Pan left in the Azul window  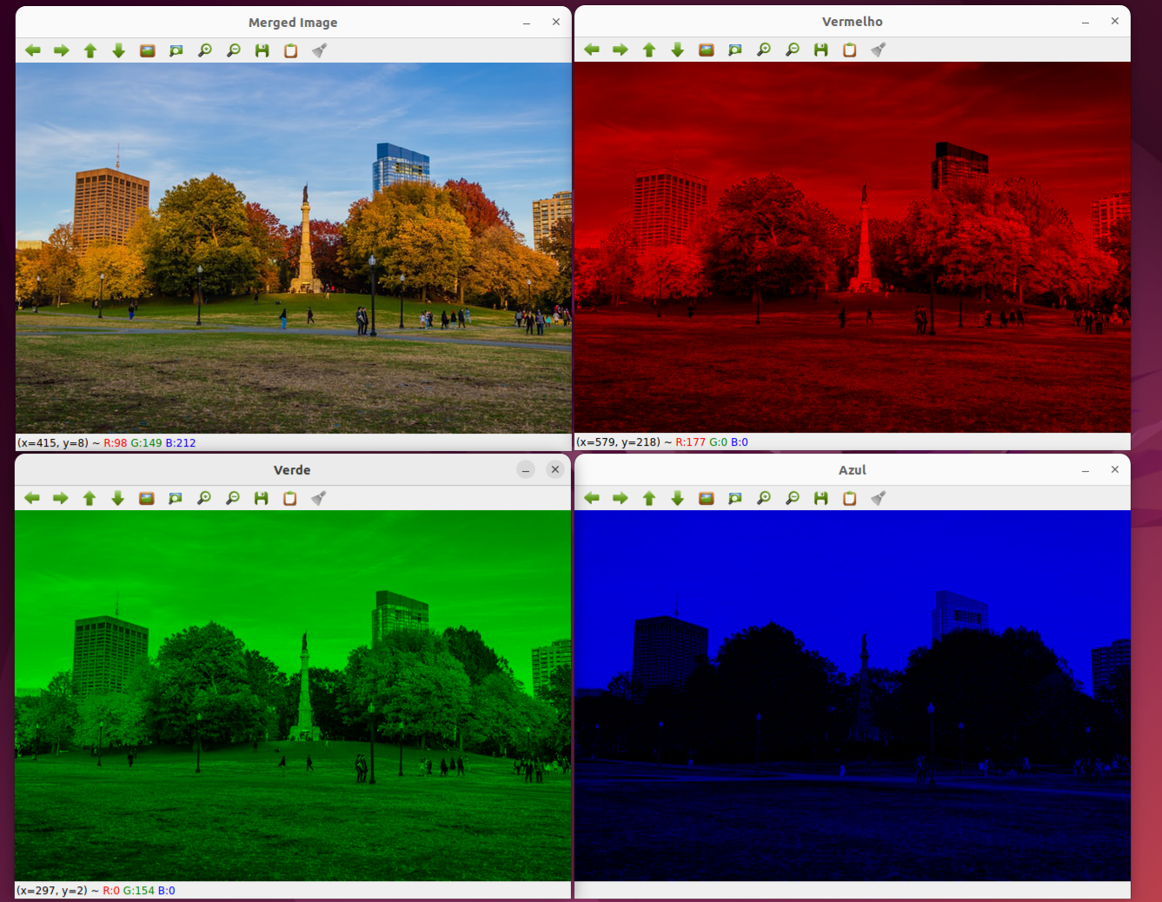[x=592, y=498]
